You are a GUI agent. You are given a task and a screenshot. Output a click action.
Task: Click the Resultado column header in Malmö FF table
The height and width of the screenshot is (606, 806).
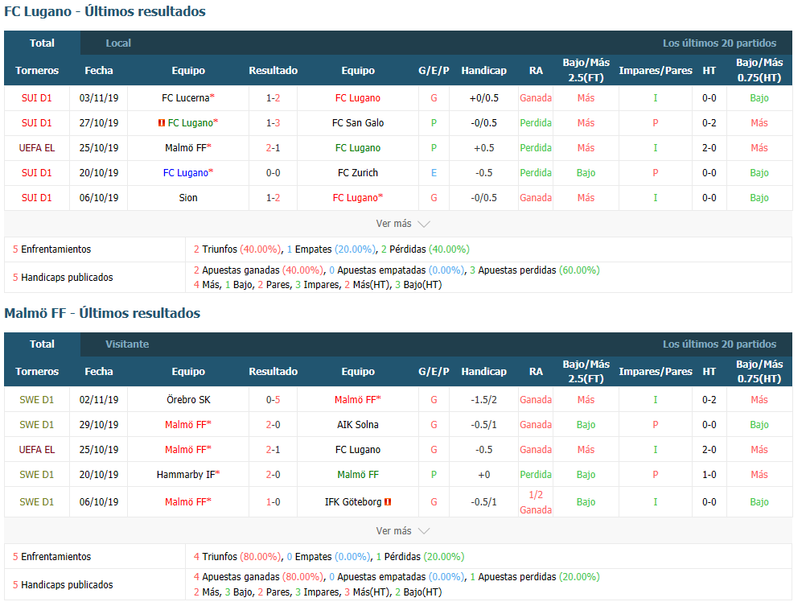pos(273,372)
